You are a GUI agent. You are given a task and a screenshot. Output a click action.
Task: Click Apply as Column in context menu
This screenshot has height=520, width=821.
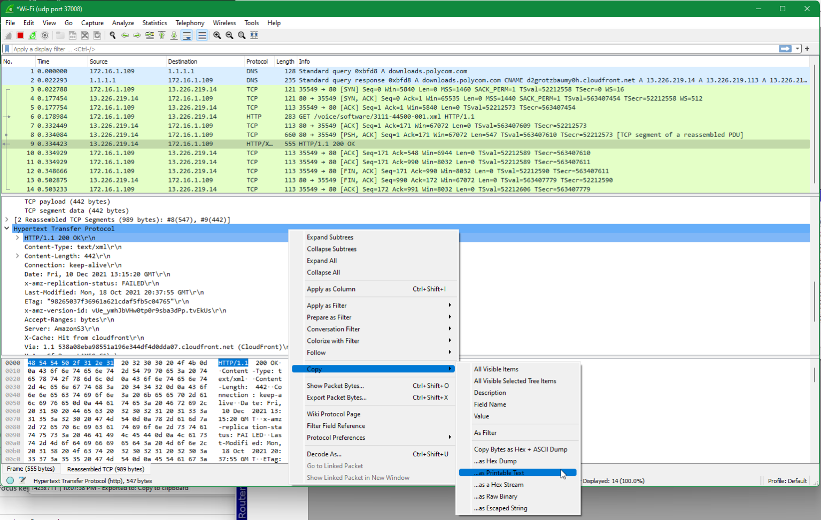(331, 289)
